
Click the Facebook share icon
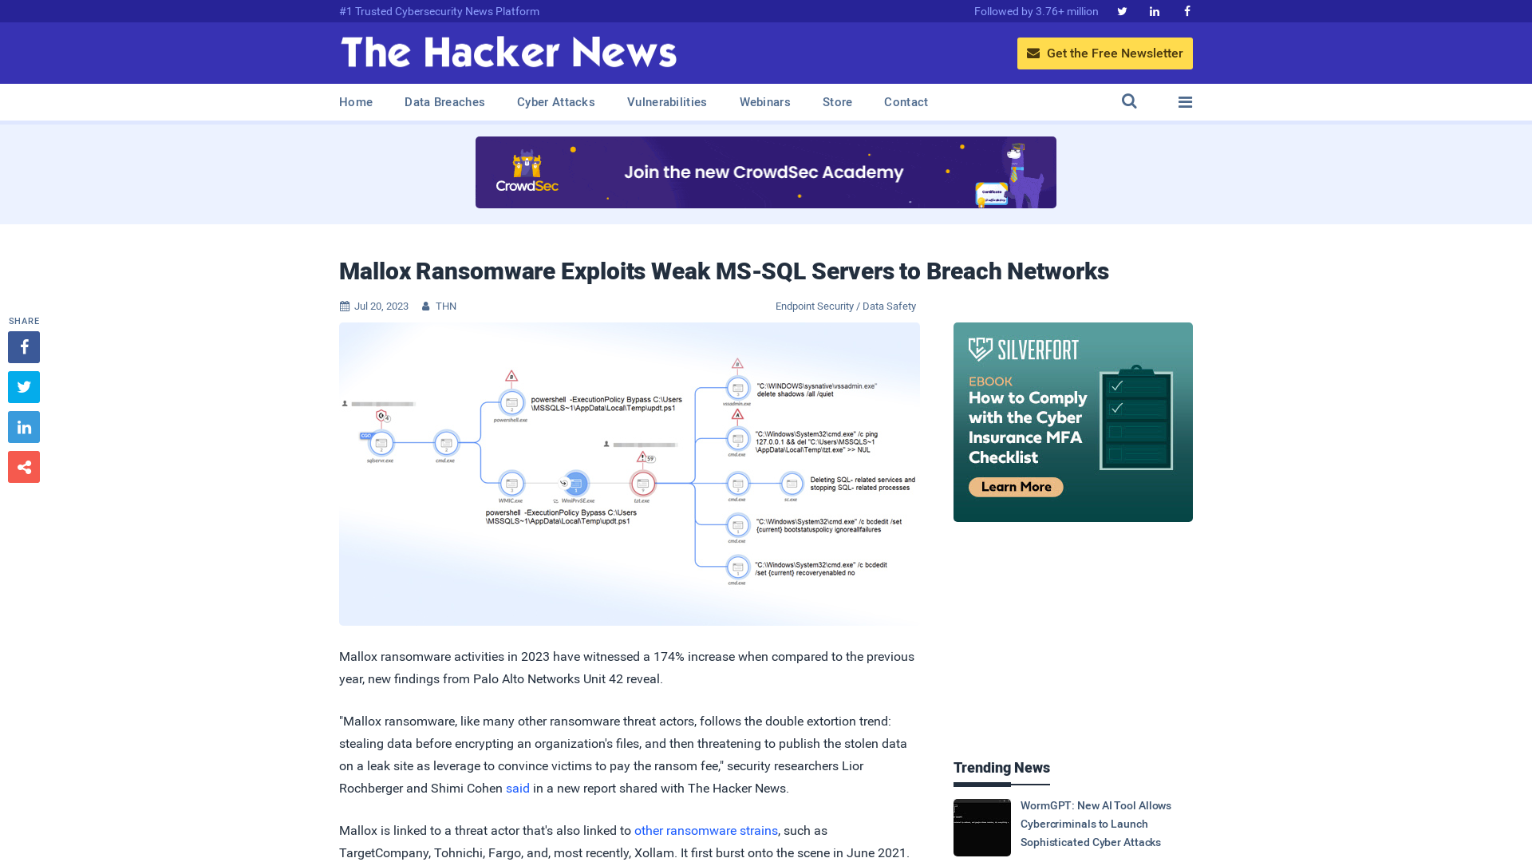[x=23, y=346]
